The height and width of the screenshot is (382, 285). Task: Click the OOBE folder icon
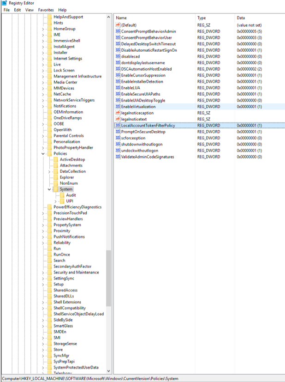50,124
